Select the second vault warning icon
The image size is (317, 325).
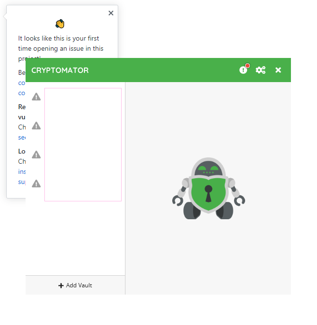point(36,126)
